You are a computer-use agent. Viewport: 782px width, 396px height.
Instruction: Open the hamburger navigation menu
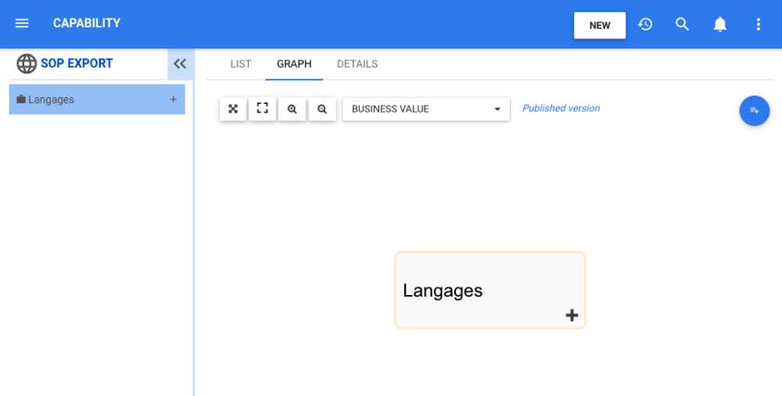(22, 23)
